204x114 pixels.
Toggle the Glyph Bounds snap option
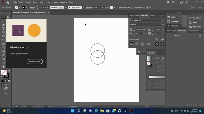[x=143, y=44]
